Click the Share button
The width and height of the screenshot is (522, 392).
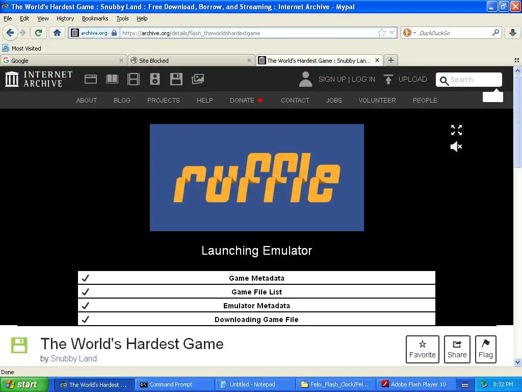click(457, 349)
